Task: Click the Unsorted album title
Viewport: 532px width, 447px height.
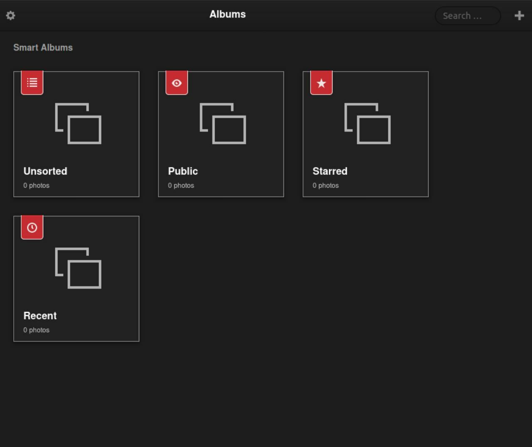Action: [x=45, y=171]
